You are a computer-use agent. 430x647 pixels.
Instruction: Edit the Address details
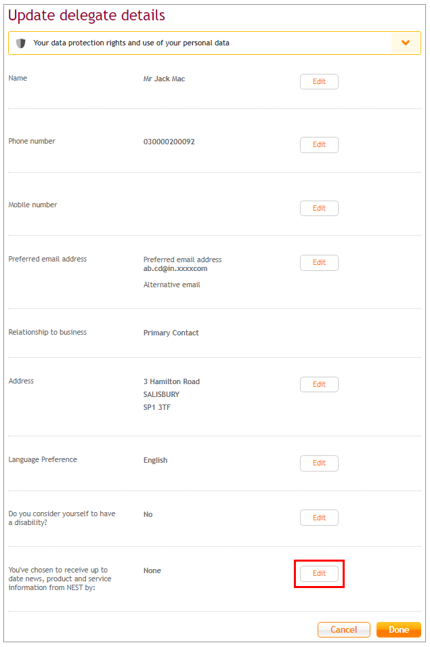click(x=319, y=385)
